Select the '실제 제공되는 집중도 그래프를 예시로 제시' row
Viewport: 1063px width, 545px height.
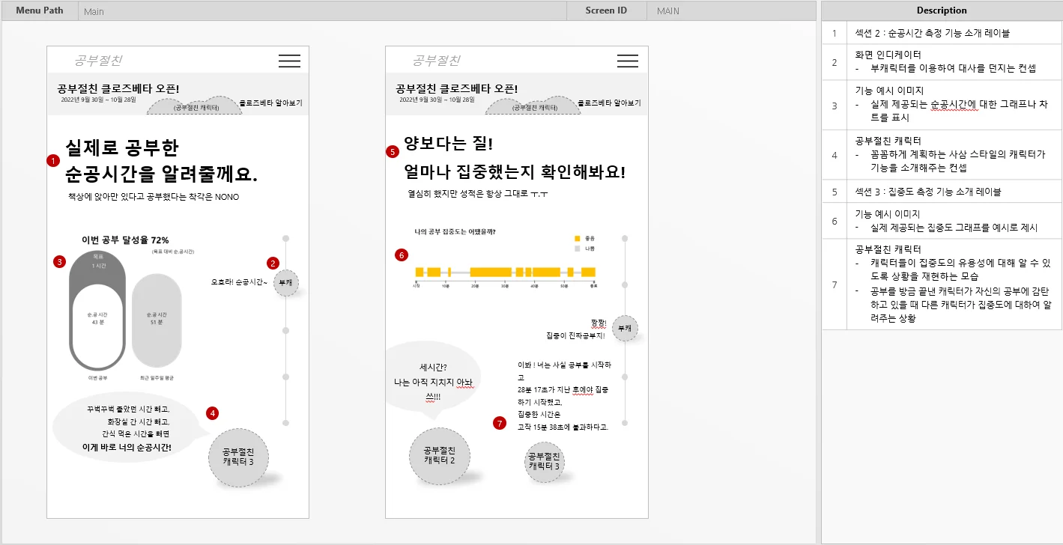coord(942,220)
